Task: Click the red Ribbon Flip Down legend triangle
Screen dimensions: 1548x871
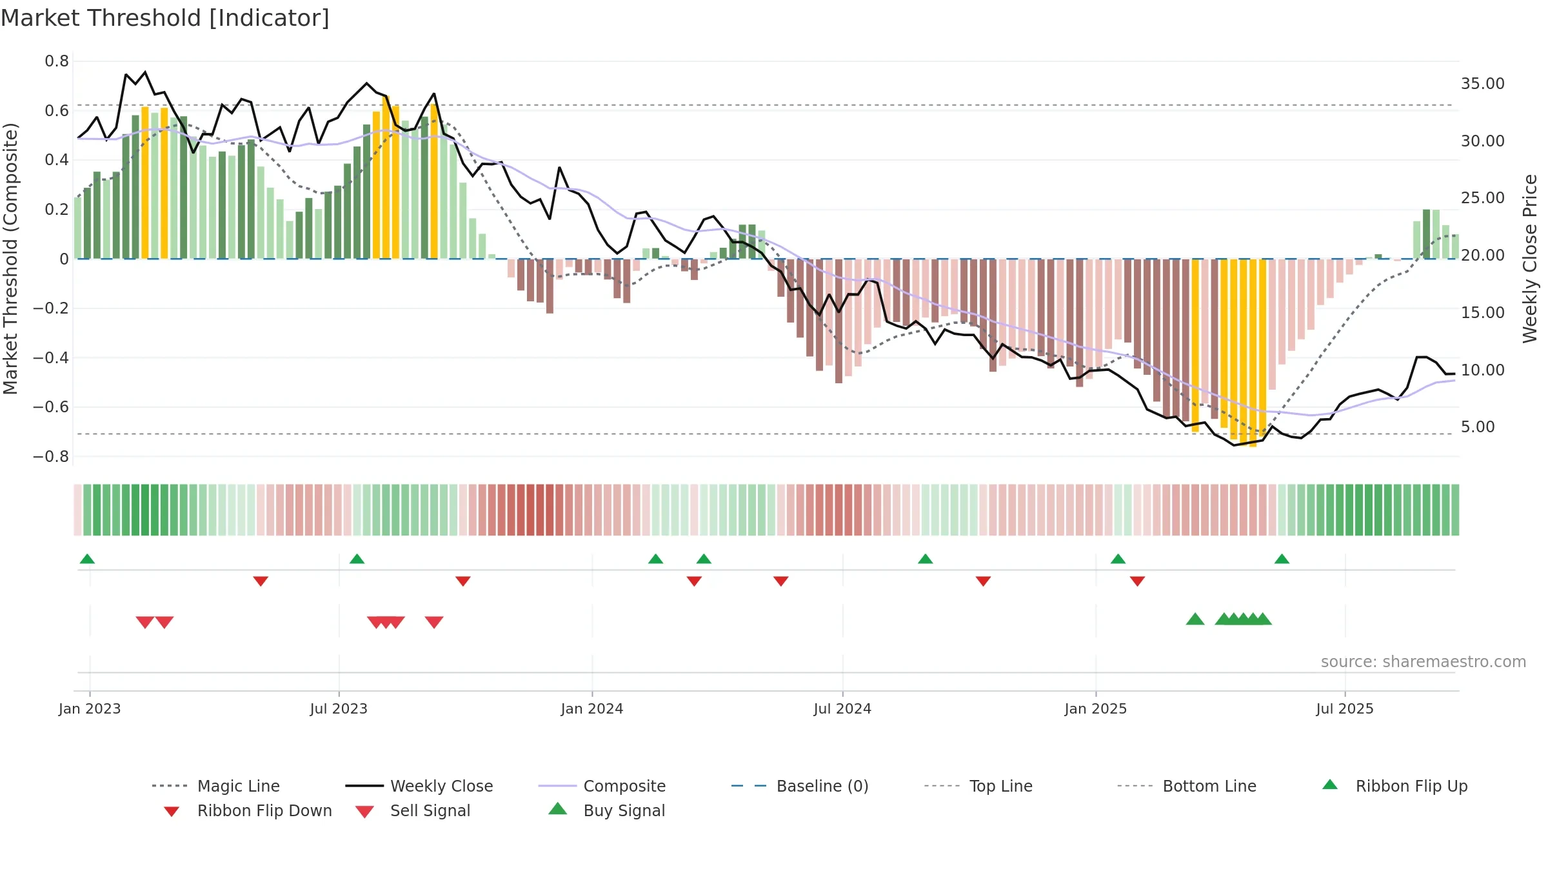Action: [172, 812]
